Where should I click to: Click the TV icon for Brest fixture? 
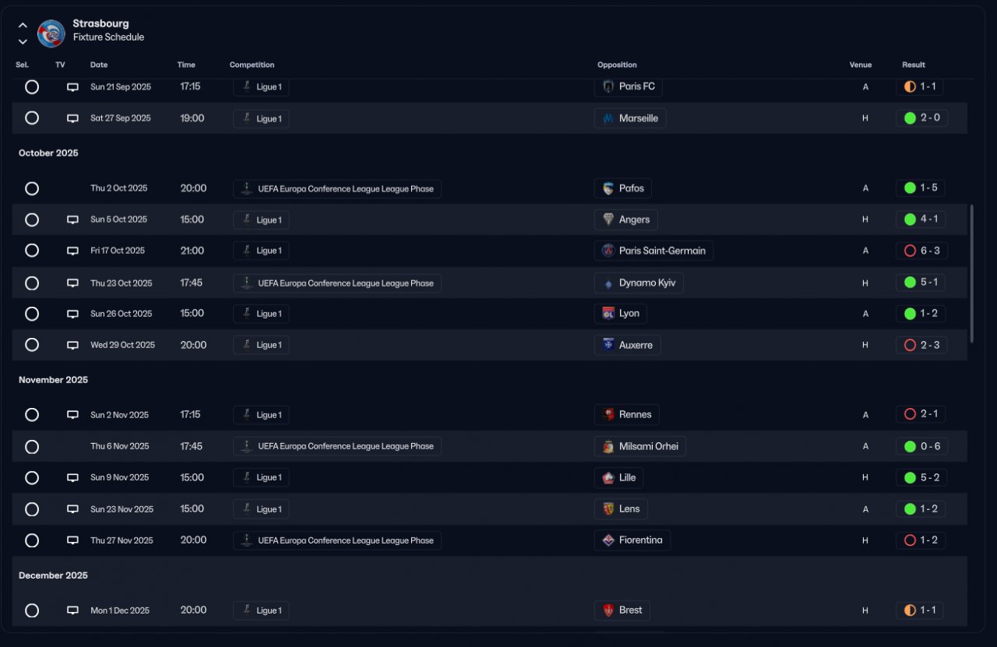[72, 610]
